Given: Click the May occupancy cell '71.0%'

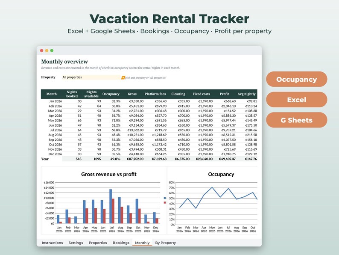Looking at the screenshot, I should (x=116, y=121).
